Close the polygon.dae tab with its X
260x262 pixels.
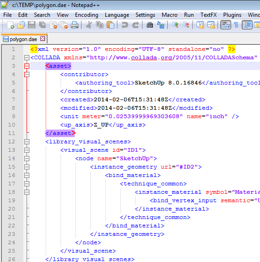43,39
